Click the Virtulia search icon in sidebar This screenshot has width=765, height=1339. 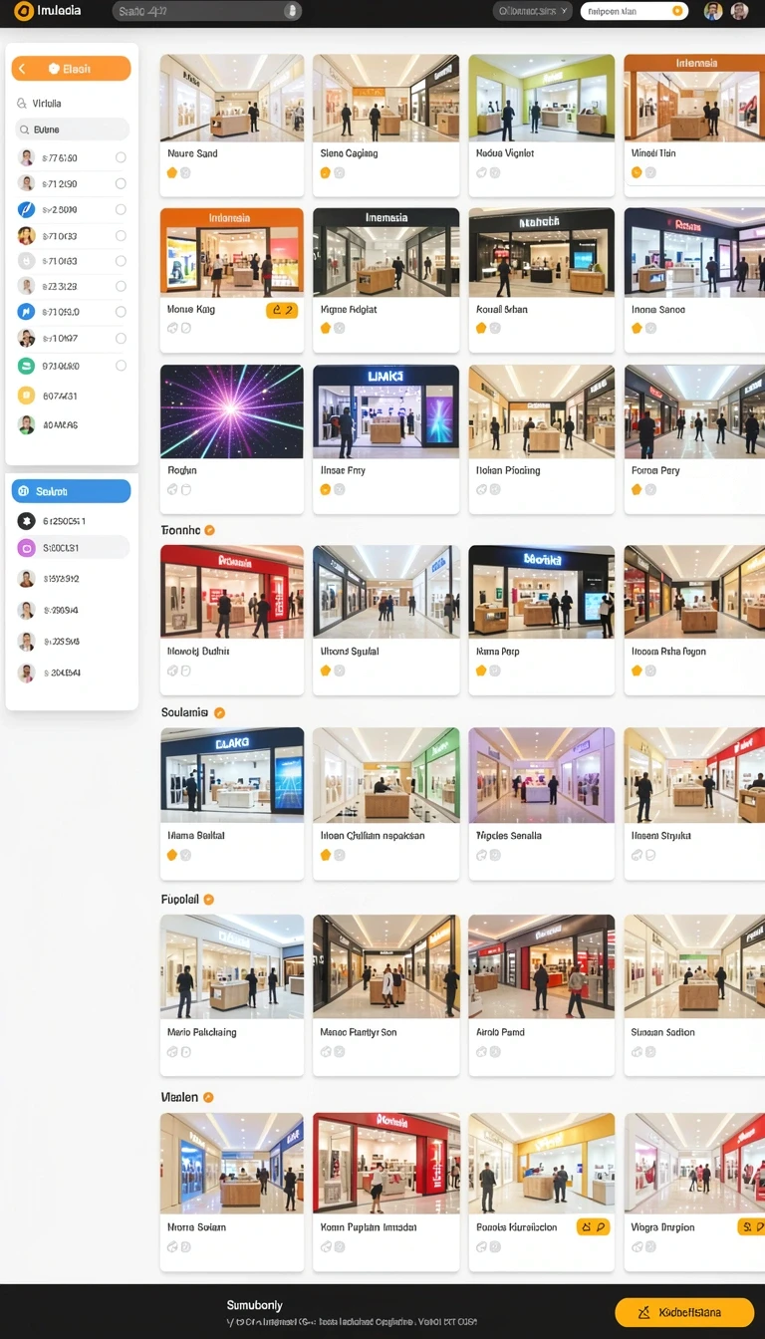[22, 103]
